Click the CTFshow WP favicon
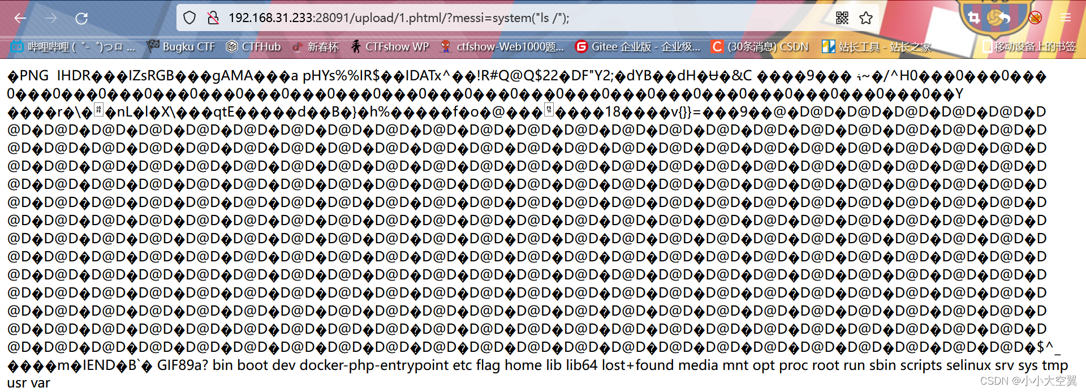 click(356, 47)
